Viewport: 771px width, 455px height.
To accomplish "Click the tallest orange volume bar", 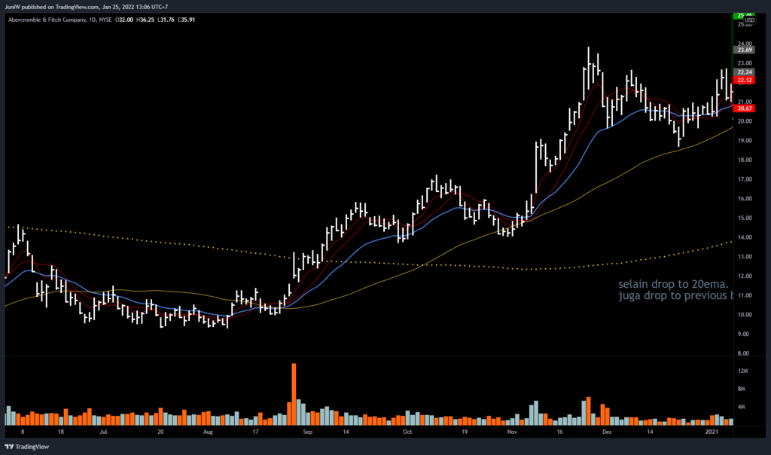I will pos(294,392).
